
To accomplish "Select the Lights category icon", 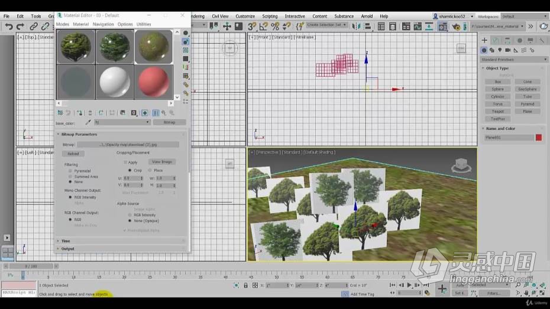I will click(x=500, y=50).
